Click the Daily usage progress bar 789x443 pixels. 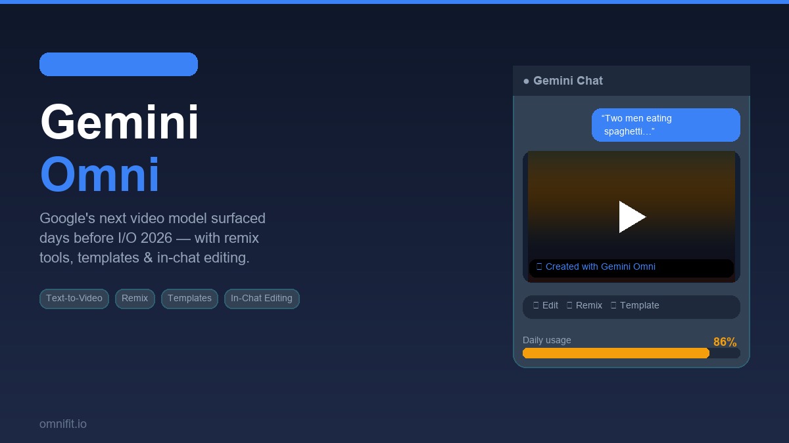[x=631, y=353]
